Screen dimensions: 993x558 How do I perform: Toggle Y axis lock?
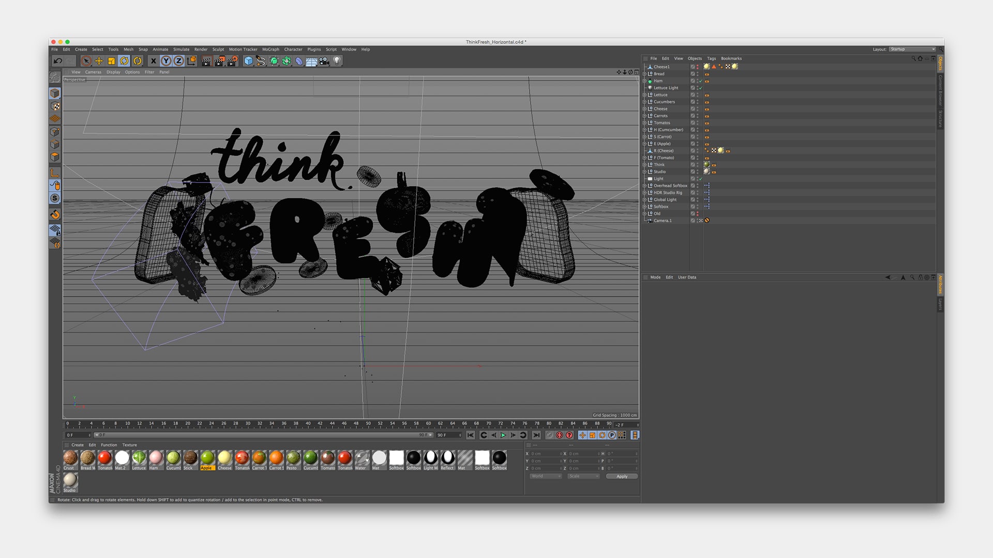[x=166, y=61]
